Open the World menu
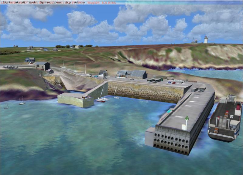This screenshot has width=243, height=175. (33, 2)
